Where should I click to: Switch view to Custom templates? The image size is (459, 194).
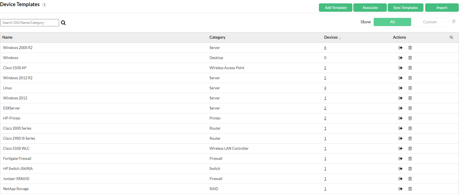(430, 22)
